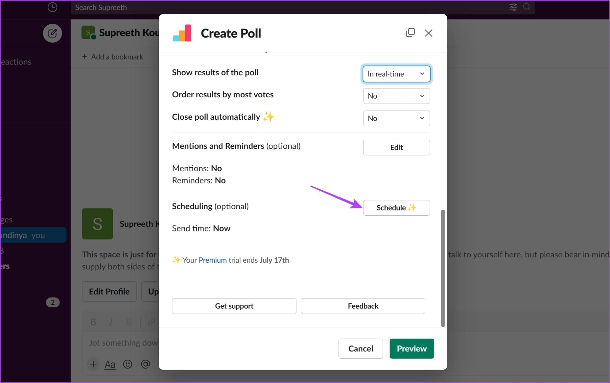Click the duplicate/copy window icon
The width and height of the screenshot is (610, 383).
(410, 32)
